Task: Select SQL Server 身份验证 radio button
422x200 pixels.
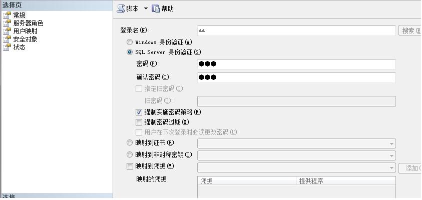Action: 130,52
